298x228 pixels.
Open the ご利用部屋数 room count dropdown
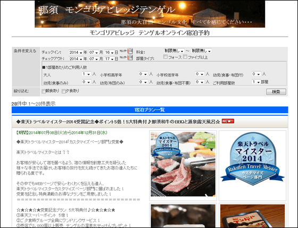(256, 82)
